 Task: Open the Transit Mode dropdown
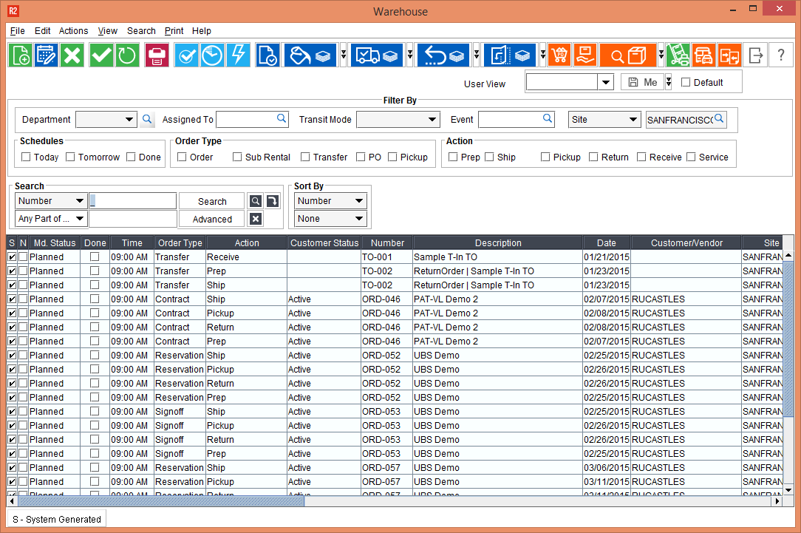pyautogui.click(x=433, y=120)
